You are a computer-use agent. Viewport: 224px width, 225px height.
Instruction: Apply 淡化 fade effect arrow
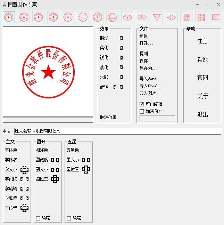tap(121, 67)
